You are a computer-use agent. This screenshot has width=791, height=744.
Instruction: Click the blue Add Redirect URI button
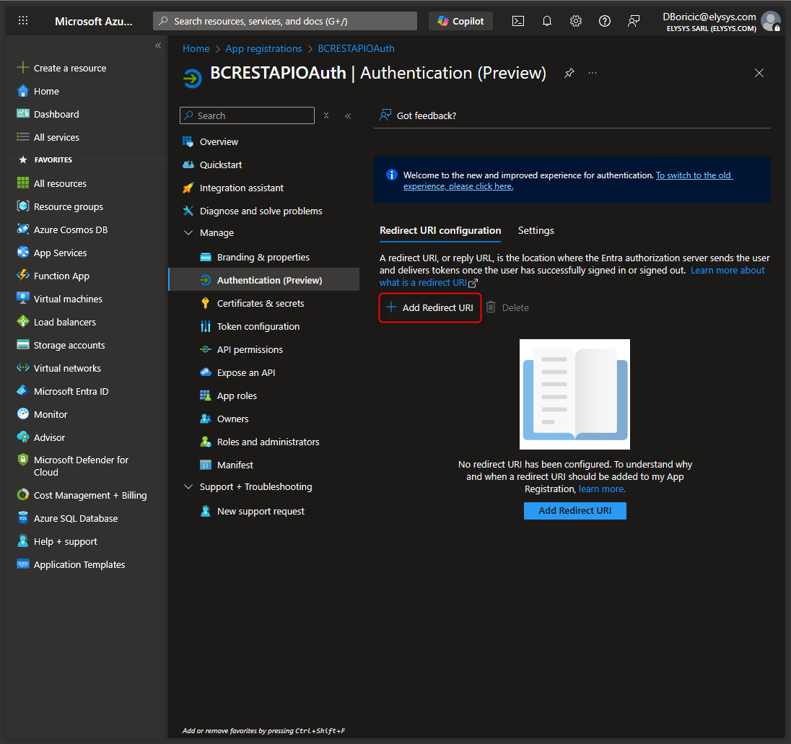(x=574, y=511)
